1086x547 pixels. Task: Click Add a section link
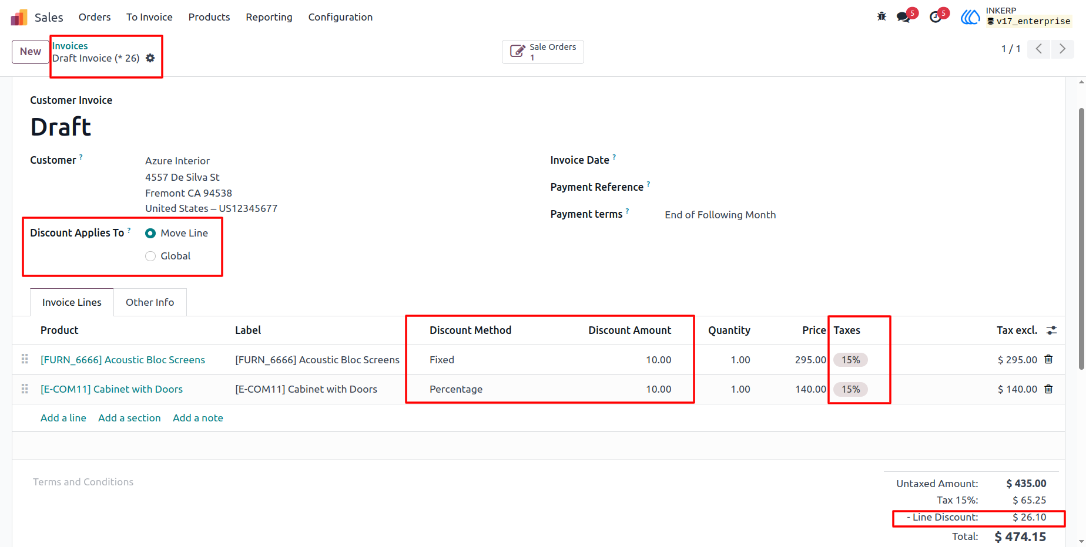click(129, 418)
